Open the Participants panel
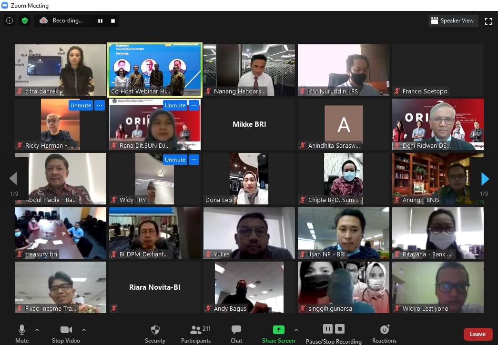 pyautogui.click(x=195, y=334)
